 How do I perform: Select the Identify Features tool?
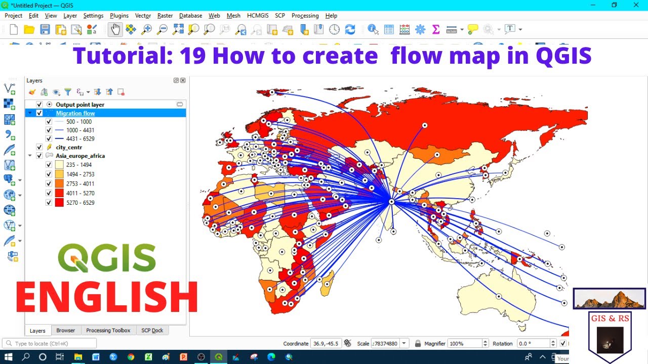[x=373, y=29]
